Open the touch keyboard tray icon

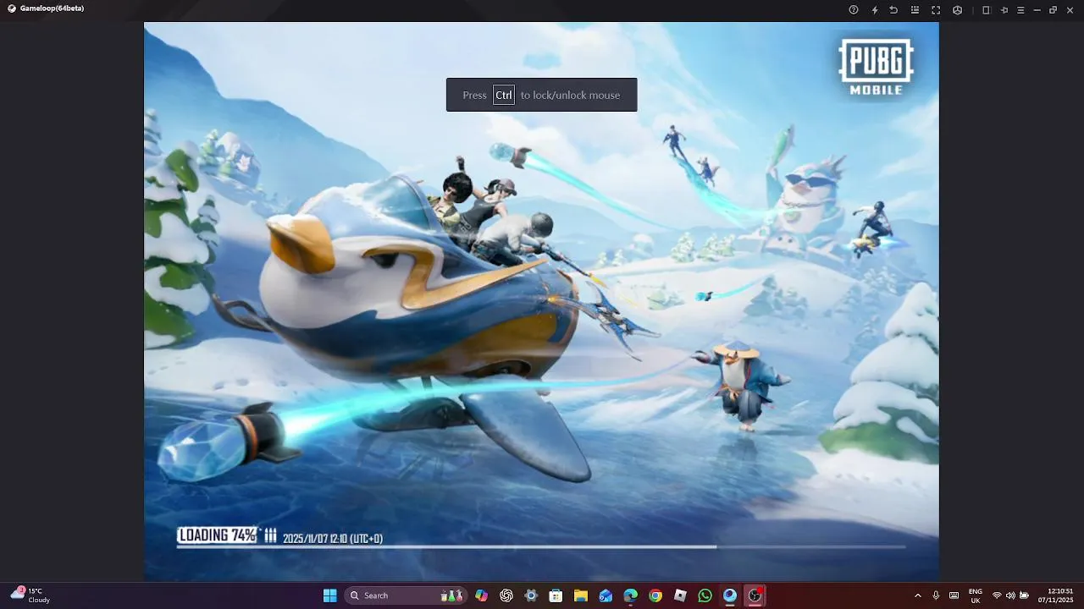954,595
